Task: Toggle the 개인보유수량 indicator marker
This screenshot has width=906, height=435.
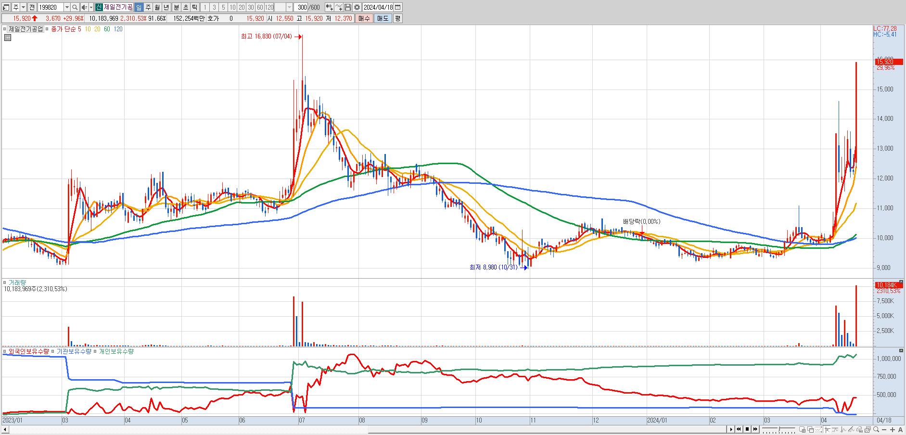Action: coord(95,351)
